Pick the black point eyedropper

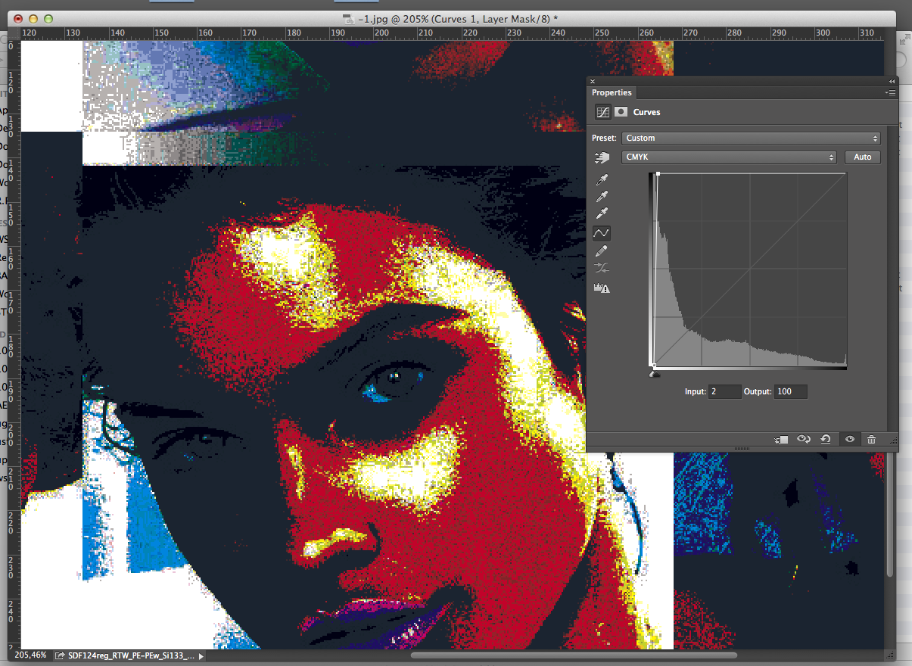tap(602, 180)
